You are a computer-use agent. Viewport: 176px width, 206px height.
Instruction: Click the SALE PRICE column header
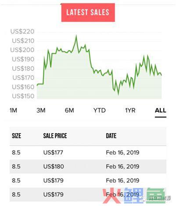point(55,136)
